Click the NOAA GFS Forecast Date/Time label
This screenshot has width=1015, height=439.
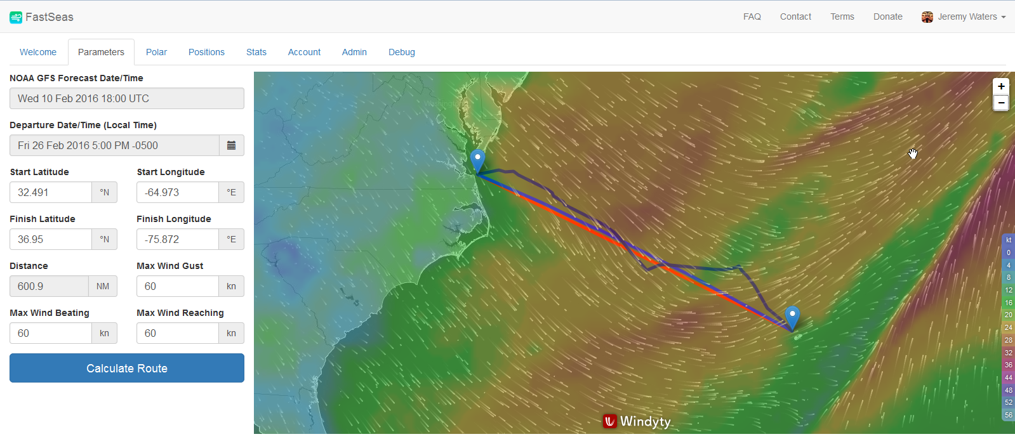pos(76,78)
